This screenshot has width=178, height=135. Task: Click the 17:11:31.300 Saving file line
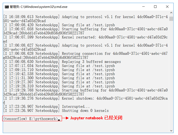pyautogui.click(x=59, y=78)
